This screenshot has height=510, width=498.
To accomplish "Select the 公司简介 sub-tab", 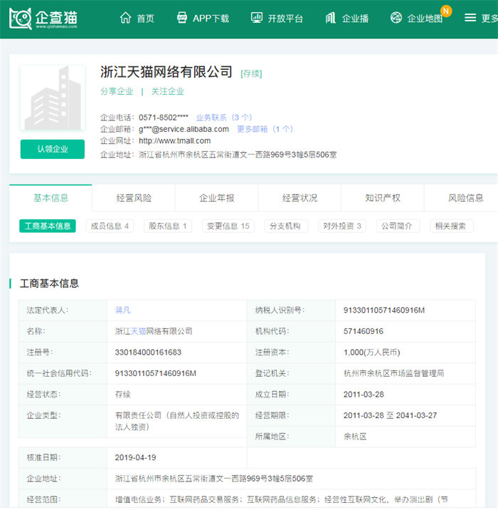I will coord(397,226).
